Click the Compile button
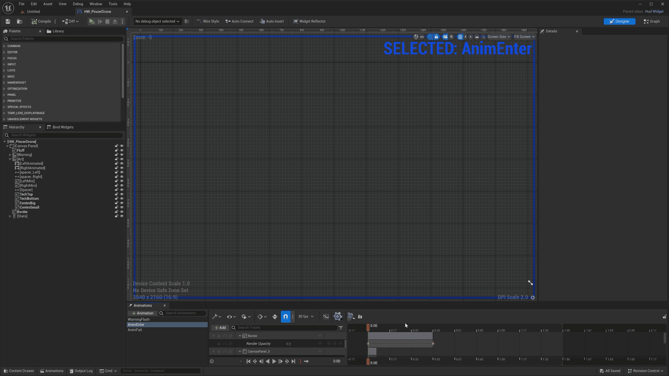Screen dimensions: 669x376 point(41,22)
